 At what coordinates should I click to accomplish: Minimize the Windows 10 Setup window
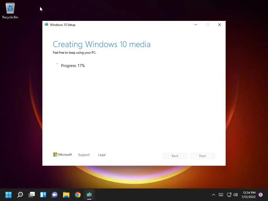pos(196,25)
